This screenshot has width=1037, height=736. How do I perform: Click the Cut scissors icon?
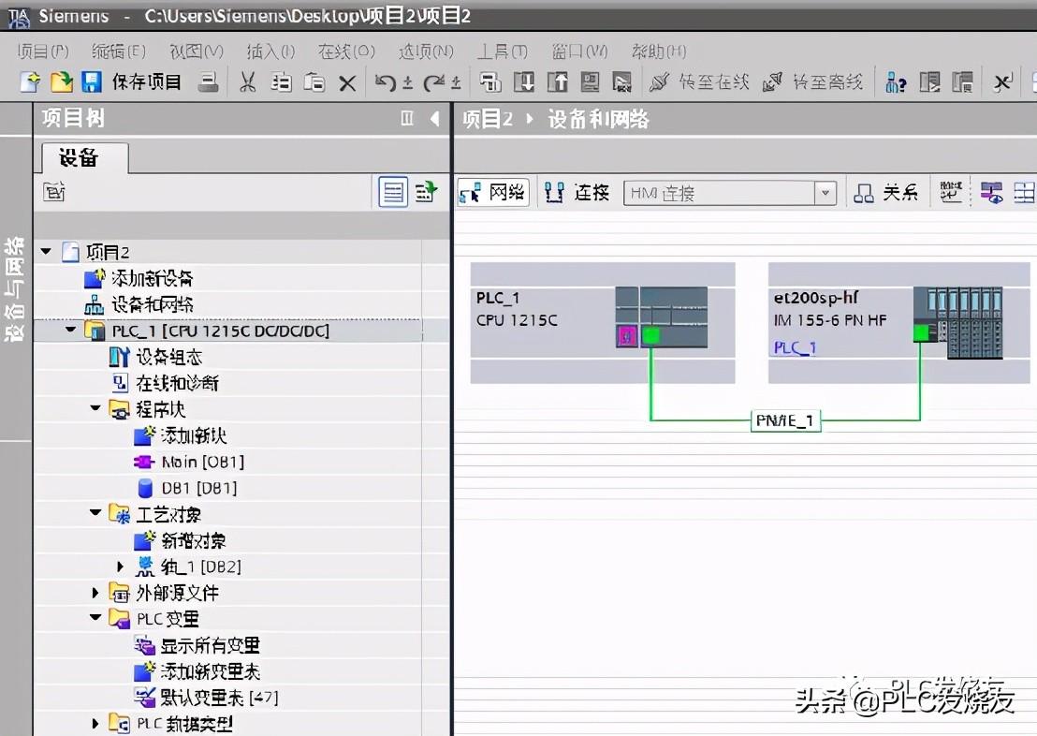click(247, 82)
